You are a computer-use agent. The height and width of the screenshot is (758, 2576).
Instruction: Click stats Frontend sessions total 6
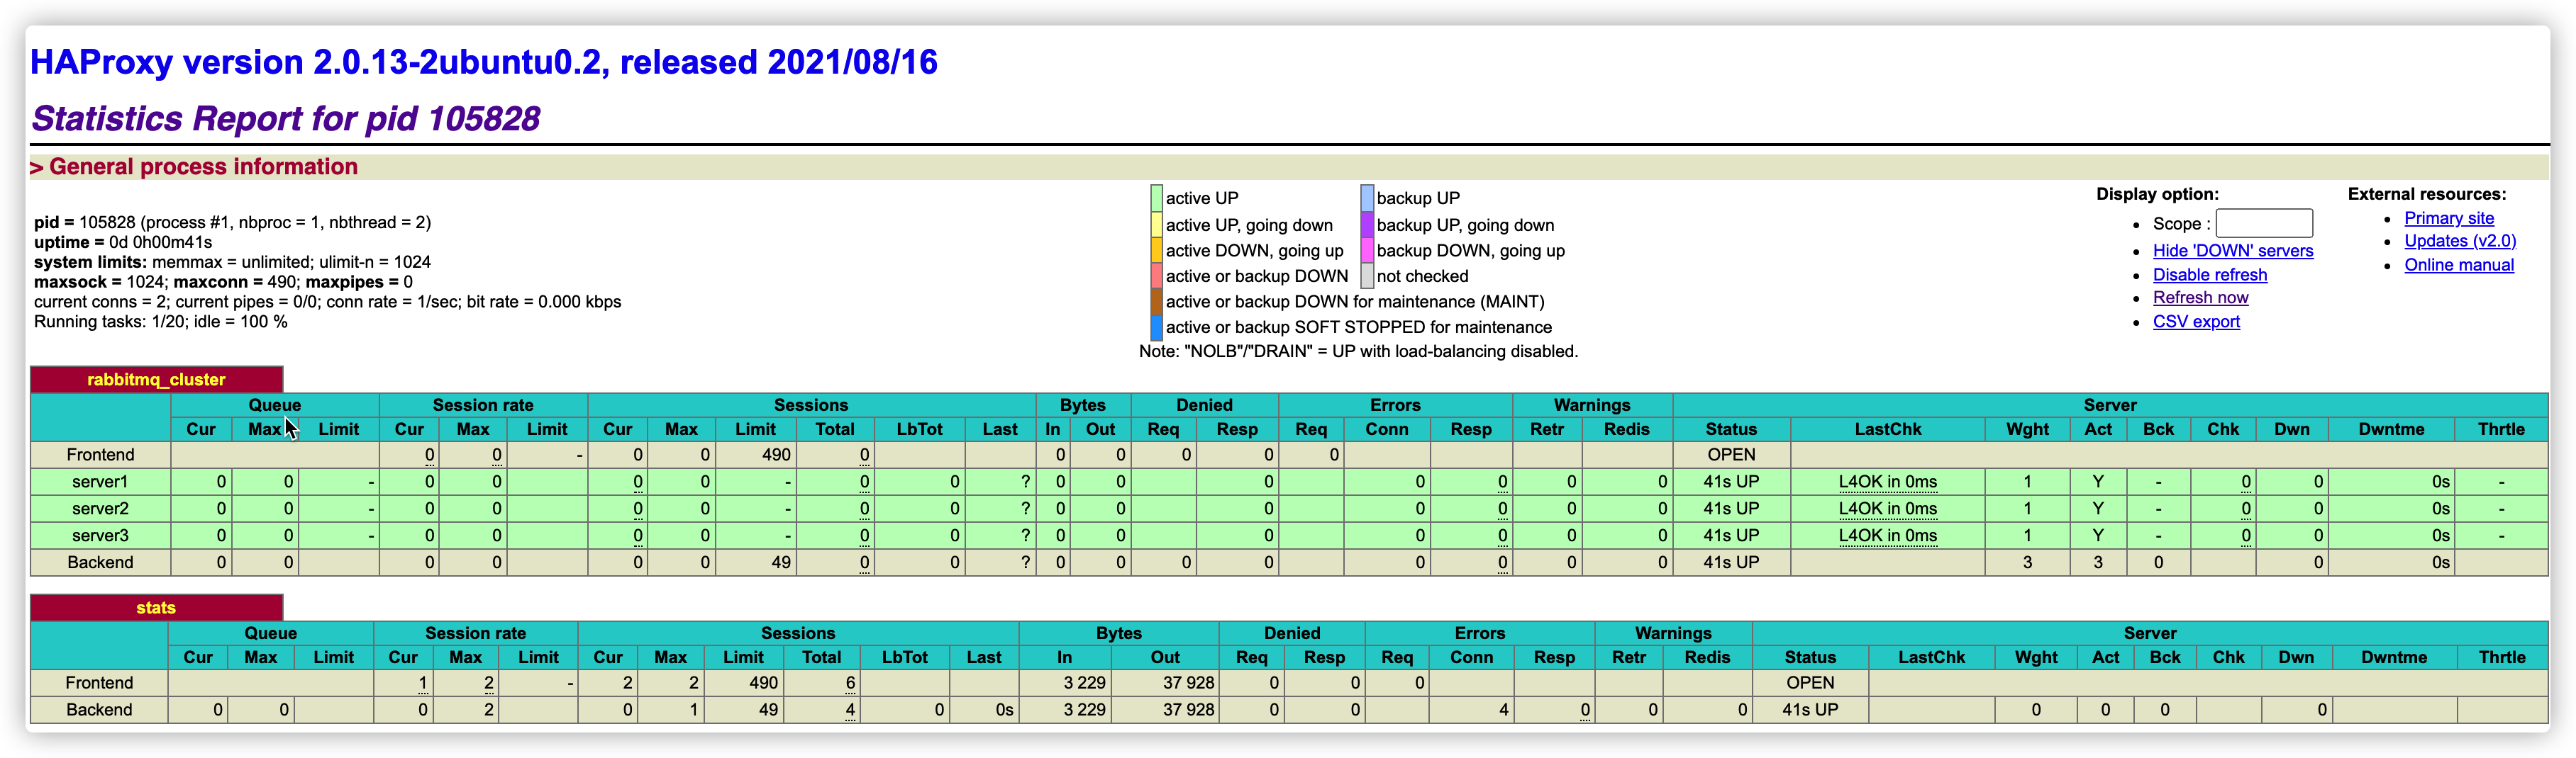tap(850, 682)
